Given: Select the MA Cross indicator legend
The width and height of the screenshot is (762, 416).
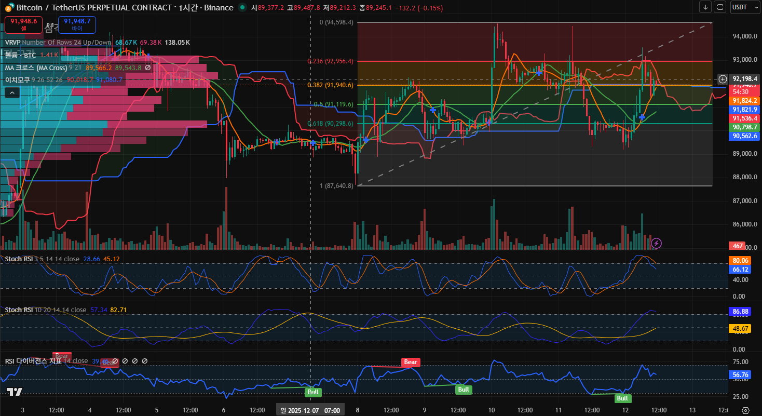Looking at the screenshot, I should [35, 68].
